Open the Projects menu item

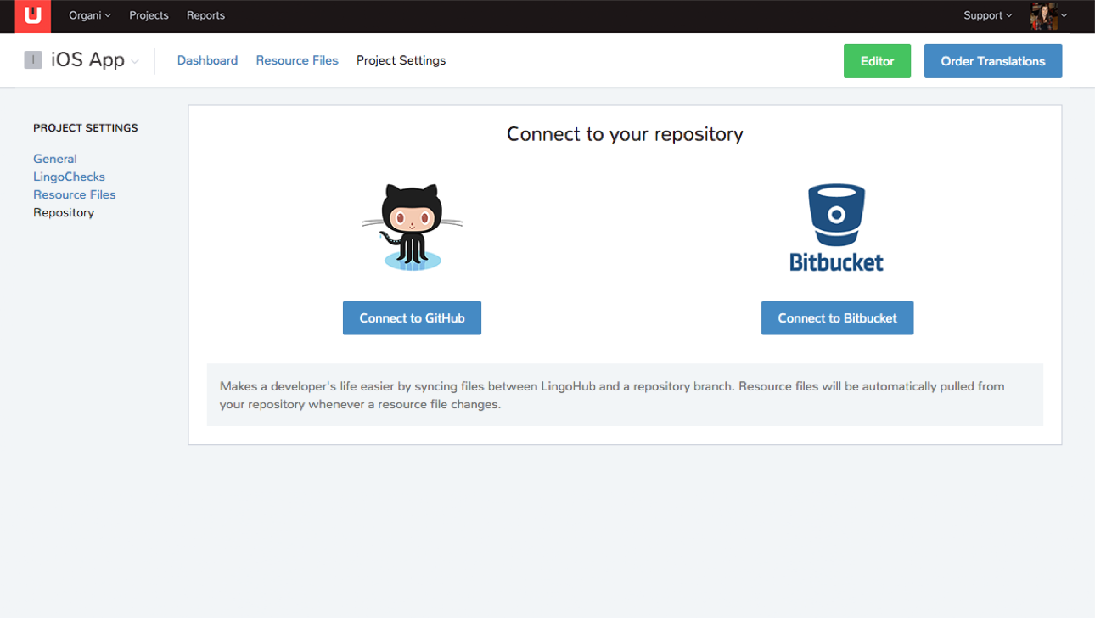(x=149, y=15)
